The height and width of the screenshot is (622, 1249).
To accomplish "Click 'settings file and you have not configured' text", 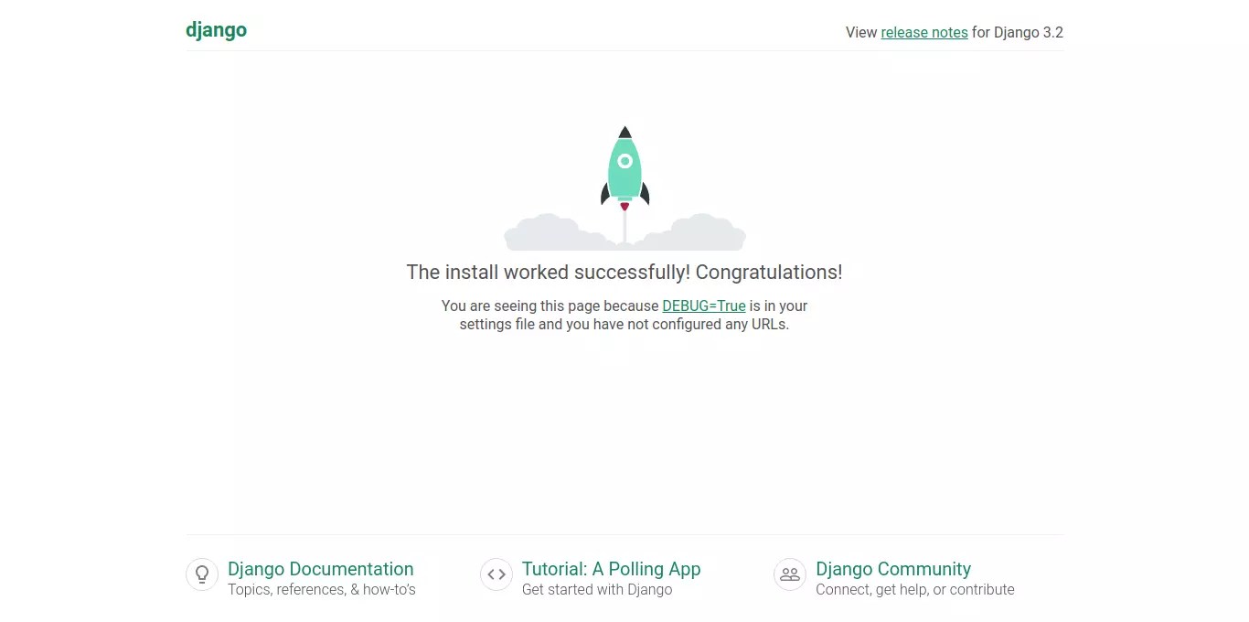I will tap(591, 324).
